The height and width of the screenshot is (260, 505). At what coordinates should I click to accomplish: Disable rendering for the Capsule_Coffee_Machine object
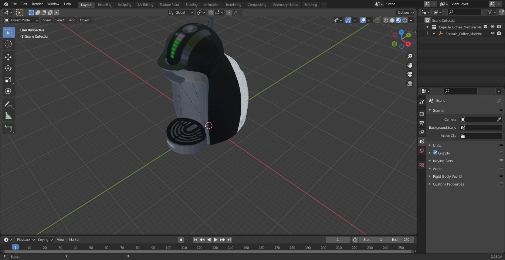coord(499,34)
